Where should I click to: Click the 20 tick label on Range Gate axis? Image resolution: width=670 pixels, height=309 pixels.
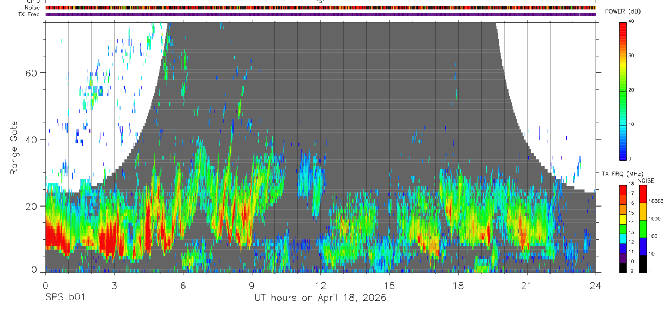(x=33, y=206)
